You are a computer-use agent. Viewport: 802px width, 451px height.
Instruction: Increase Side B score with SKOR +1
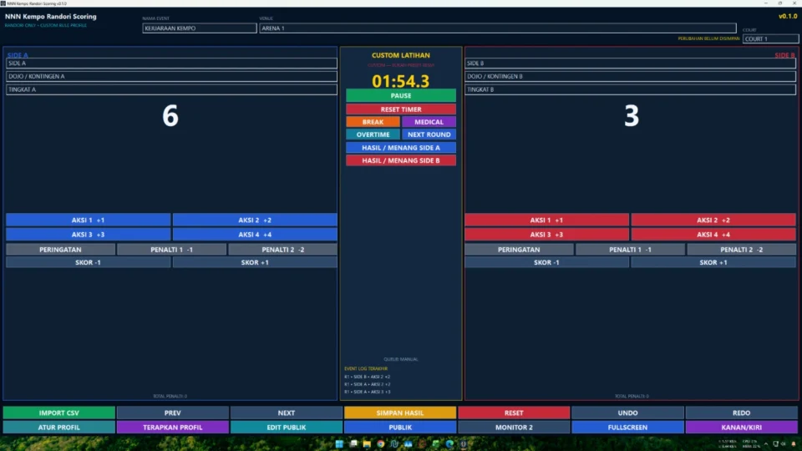pos(713,262)
